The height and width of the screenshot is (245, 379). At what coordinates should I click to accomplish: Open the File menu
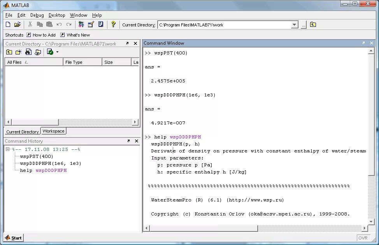point(9,15)
